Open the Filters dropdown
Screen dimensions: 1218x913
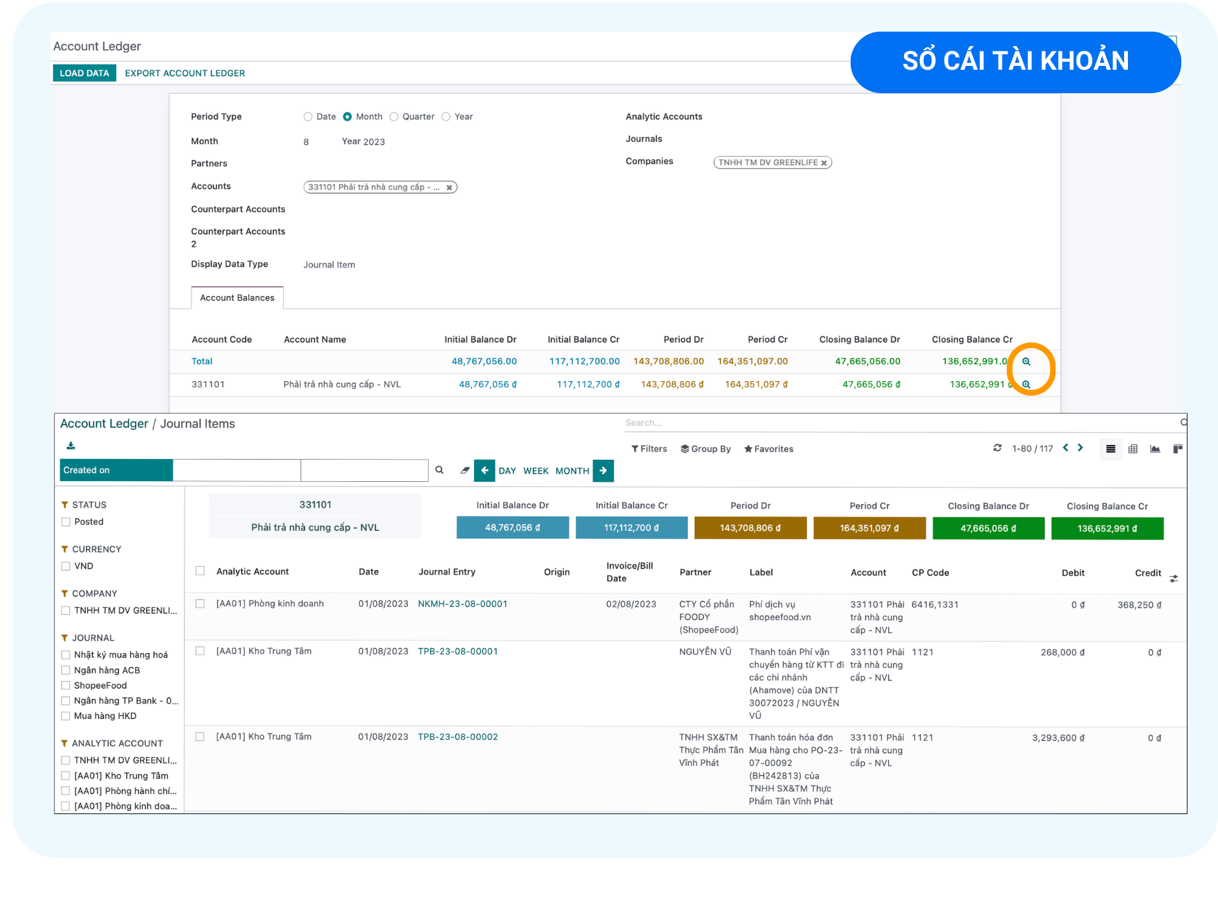[x=649, y=449]
